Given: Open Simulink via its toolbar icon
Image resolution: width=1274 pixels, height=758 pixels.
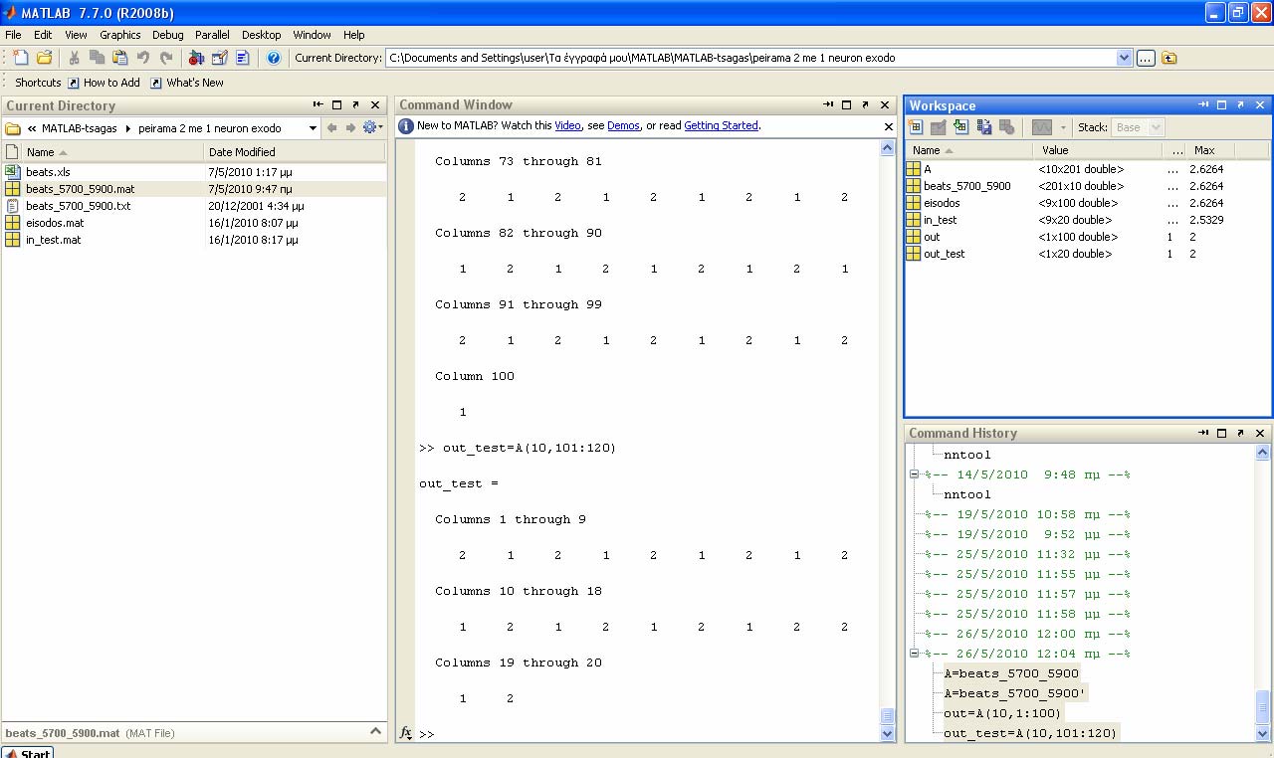Looking at the screenshot, I should 196,58.
